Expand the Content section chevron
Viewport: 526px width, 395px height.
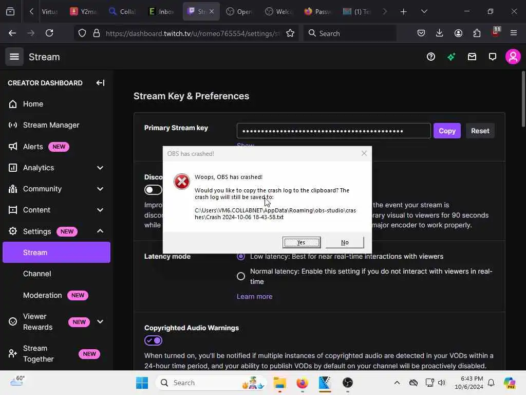[100, 210]
